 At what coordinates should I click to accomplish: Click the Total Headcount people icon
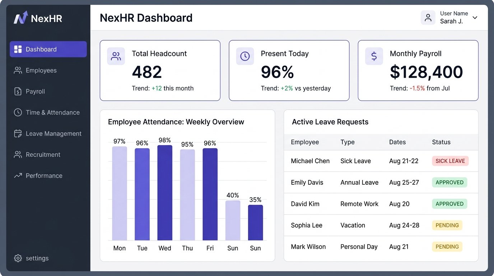click(x=116, y=56)
